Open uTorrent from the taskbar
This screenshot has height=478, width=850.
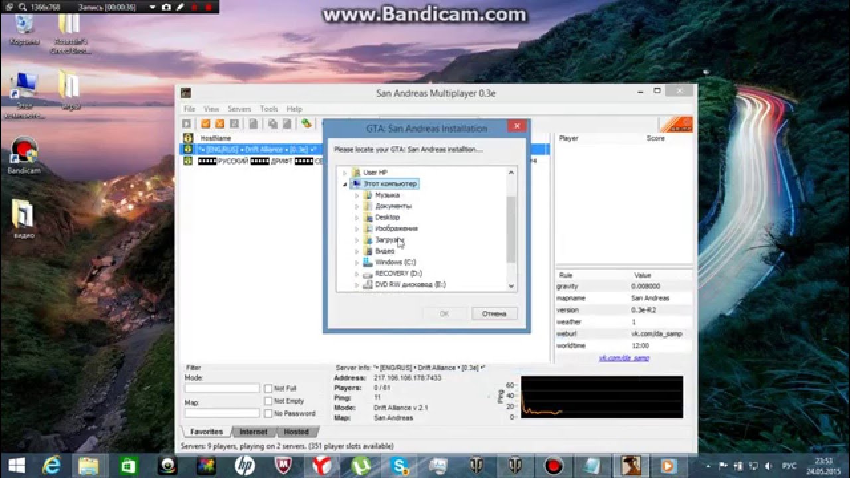click(361, 465)
